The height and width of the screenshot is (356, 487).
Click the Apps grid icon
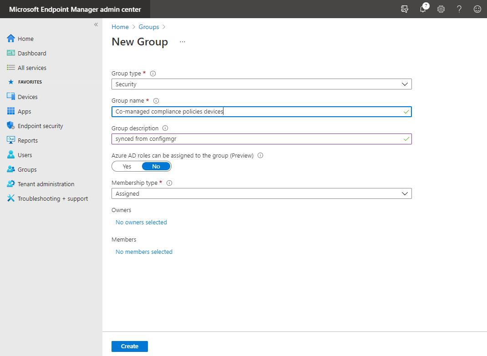(x=11, y=111)
